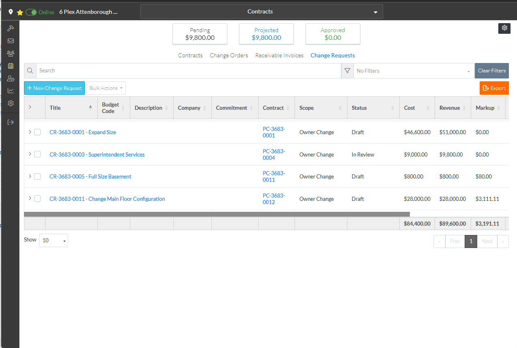Toggle the Online status switch
Viewport: 517px width, 348px height.
[31, 12]
